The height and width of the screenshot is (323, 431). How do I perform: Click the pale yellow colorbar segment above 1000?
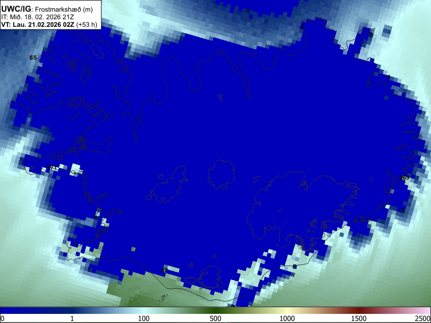[x=287, y=310]
